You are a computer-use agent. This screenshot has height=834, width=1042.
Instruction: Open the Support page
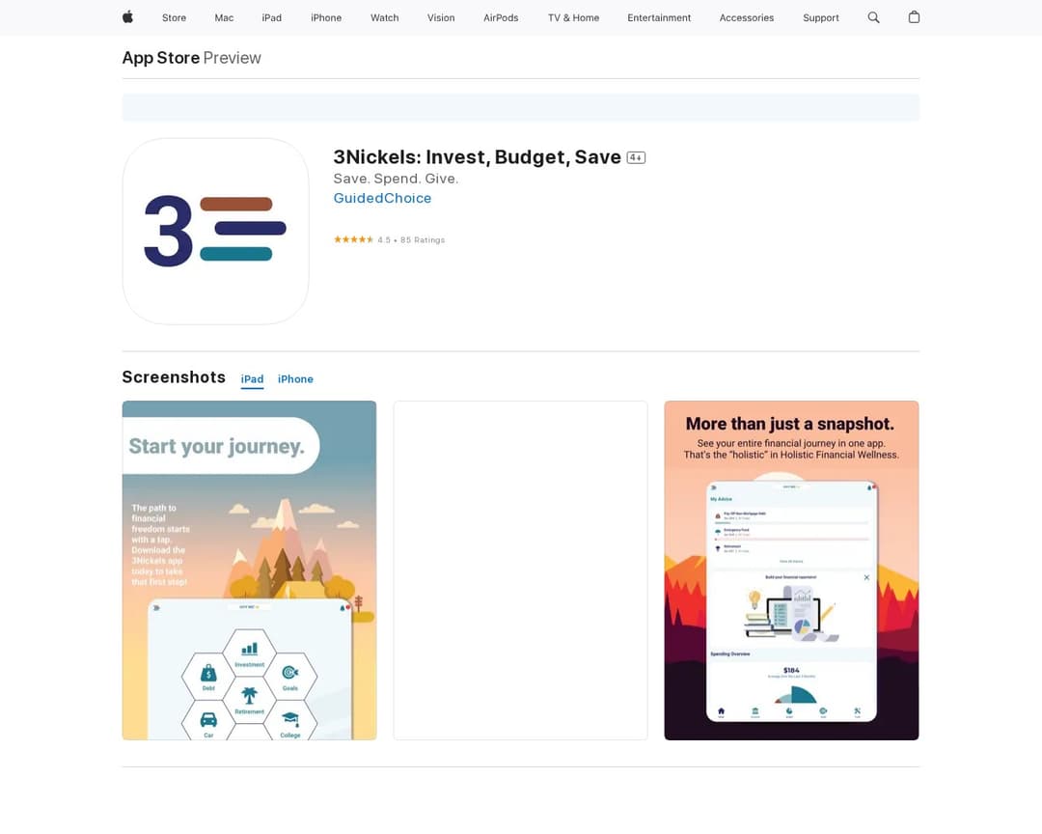point(820,17)
